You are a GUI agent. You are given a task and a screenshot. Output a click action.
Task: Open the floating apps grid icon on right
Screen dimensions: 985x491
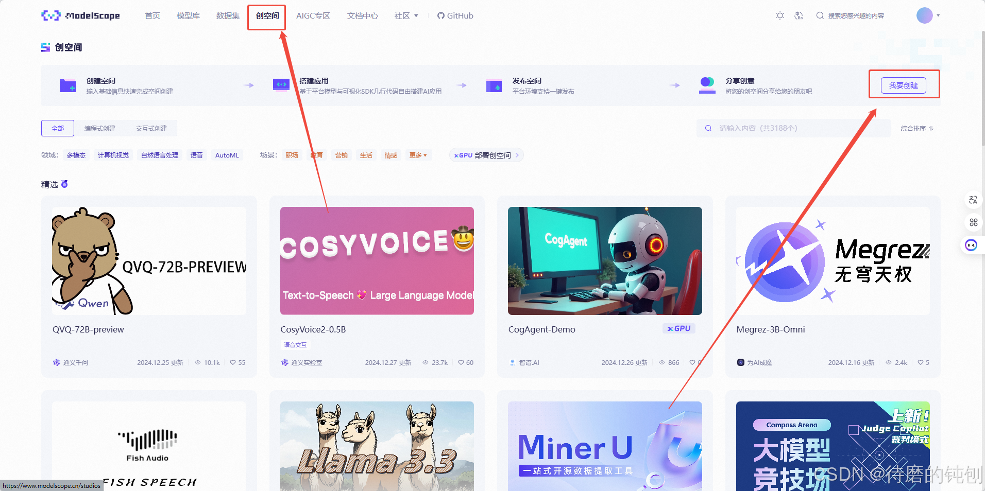973,222
